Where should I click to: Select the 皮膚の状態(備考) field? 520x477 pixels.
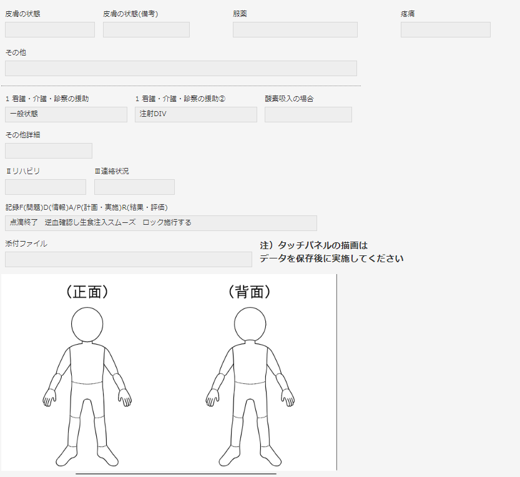[x=146, y=30]
